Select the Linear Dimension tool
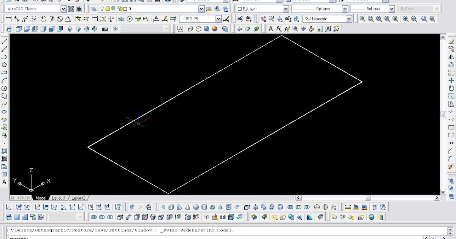This screenshot has height=239, width=456. point(8,18)
